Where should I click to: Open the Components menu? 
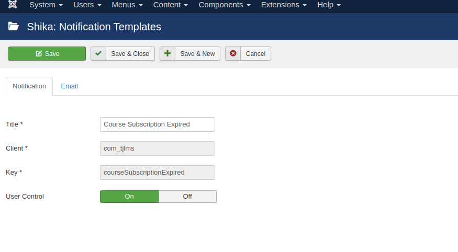tap(225, 5)
